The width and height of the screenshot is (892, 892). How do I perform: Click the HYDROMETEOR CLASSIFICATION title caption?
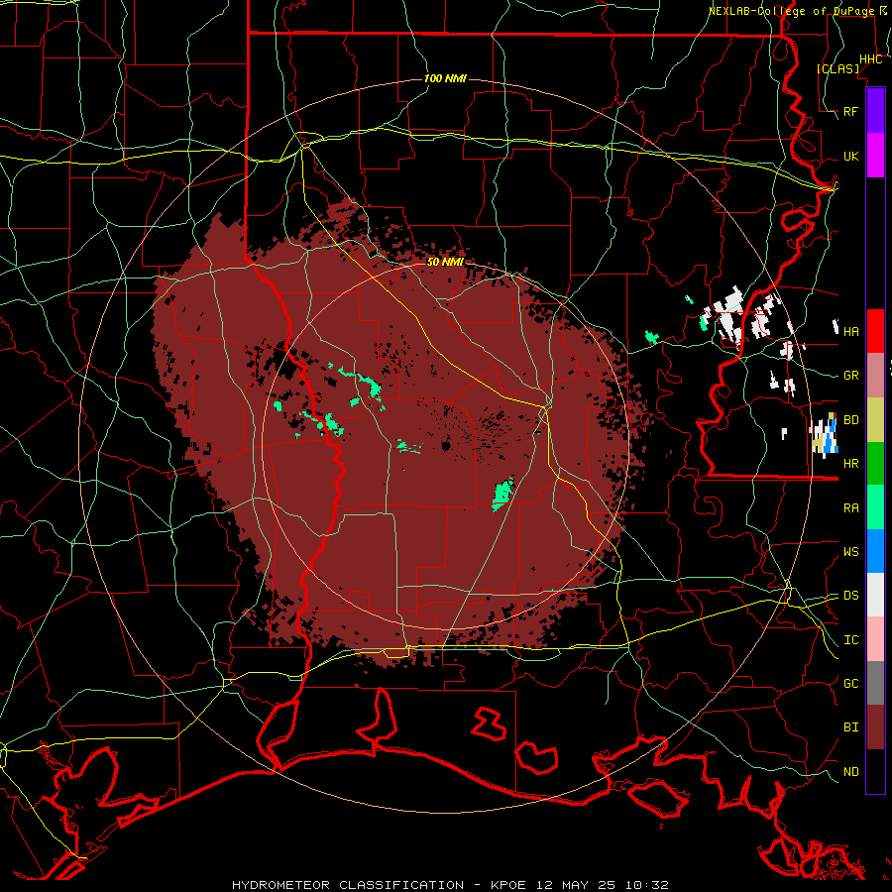tap(348, 885)
